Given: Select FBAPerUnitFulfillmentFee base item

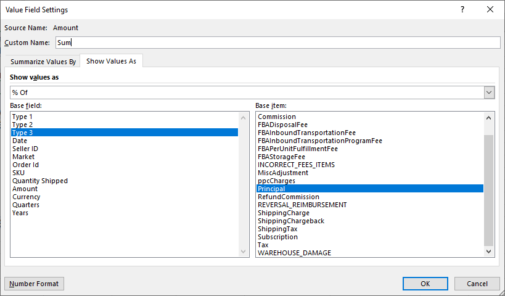Looking at the screenshot, I should coord(370,149).
